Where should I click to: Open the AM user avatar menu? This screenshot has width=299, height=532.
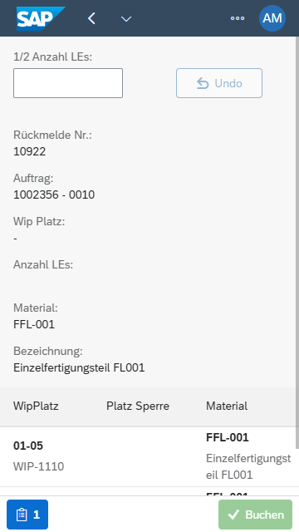pos(272,18)
